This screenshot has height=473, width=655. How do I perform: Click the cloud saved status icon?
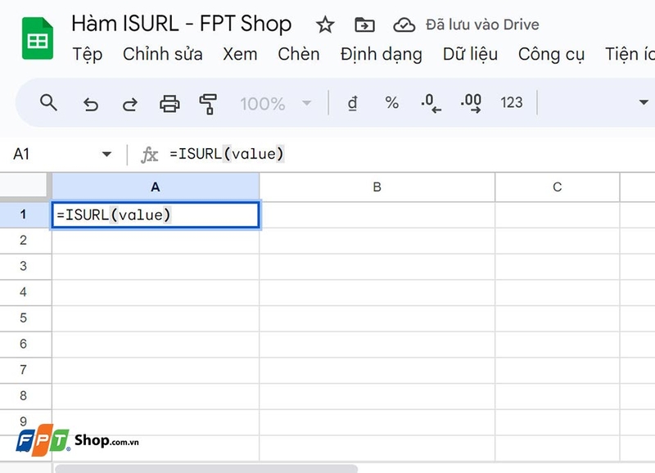point(404,25)
